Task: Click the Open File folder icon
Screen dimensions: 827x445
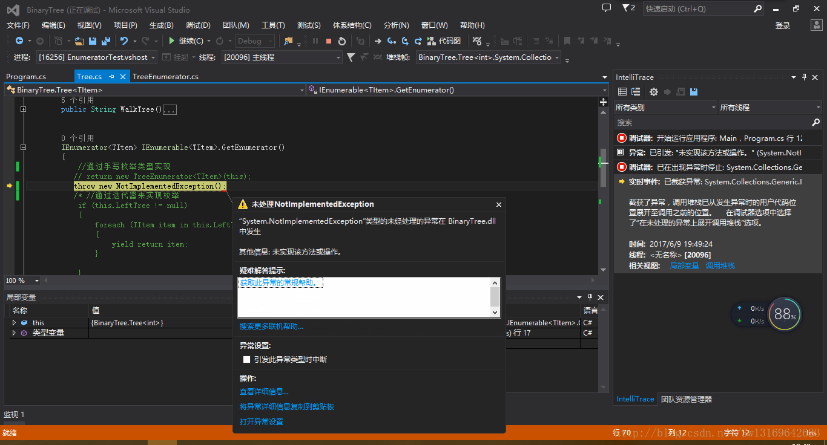Action: coord(79,41)
